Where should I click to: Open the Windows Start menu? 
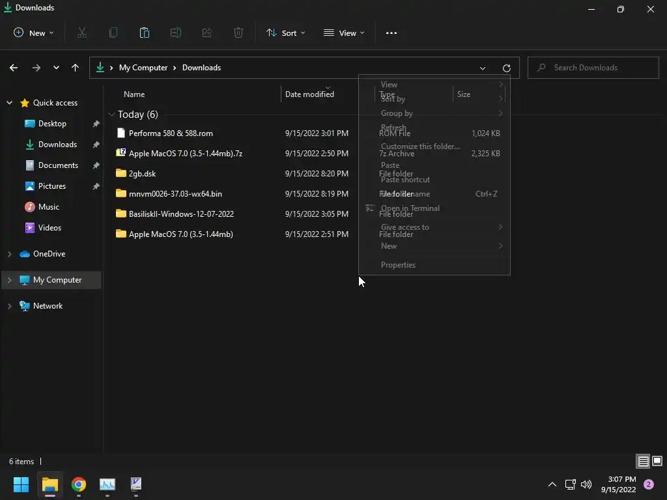click(x=21, y=484)
